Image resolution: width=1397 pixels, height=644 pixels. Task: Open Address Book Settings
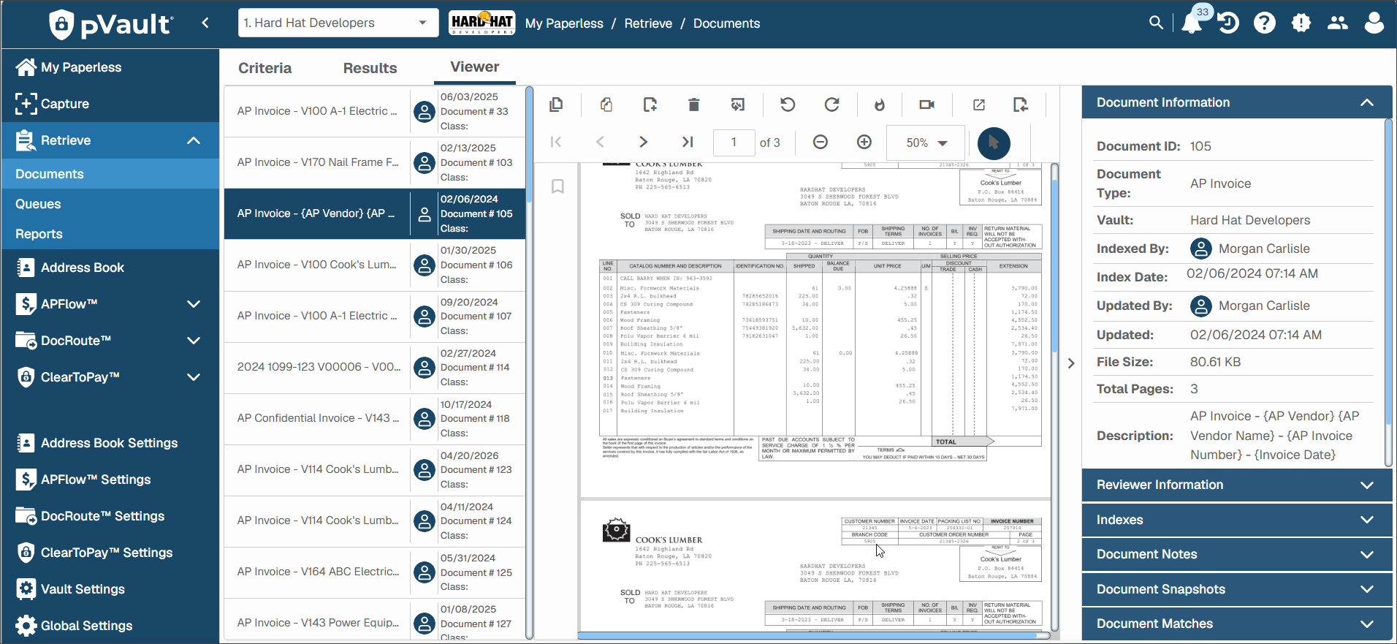click(x=110, y=443)
